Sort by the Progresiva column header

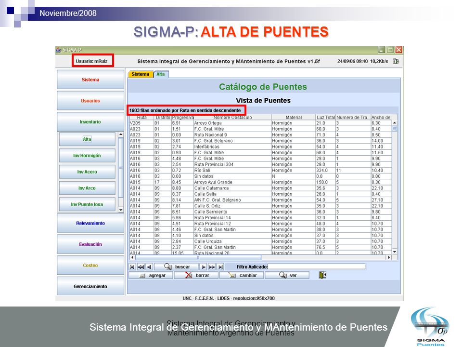point(183,118)
